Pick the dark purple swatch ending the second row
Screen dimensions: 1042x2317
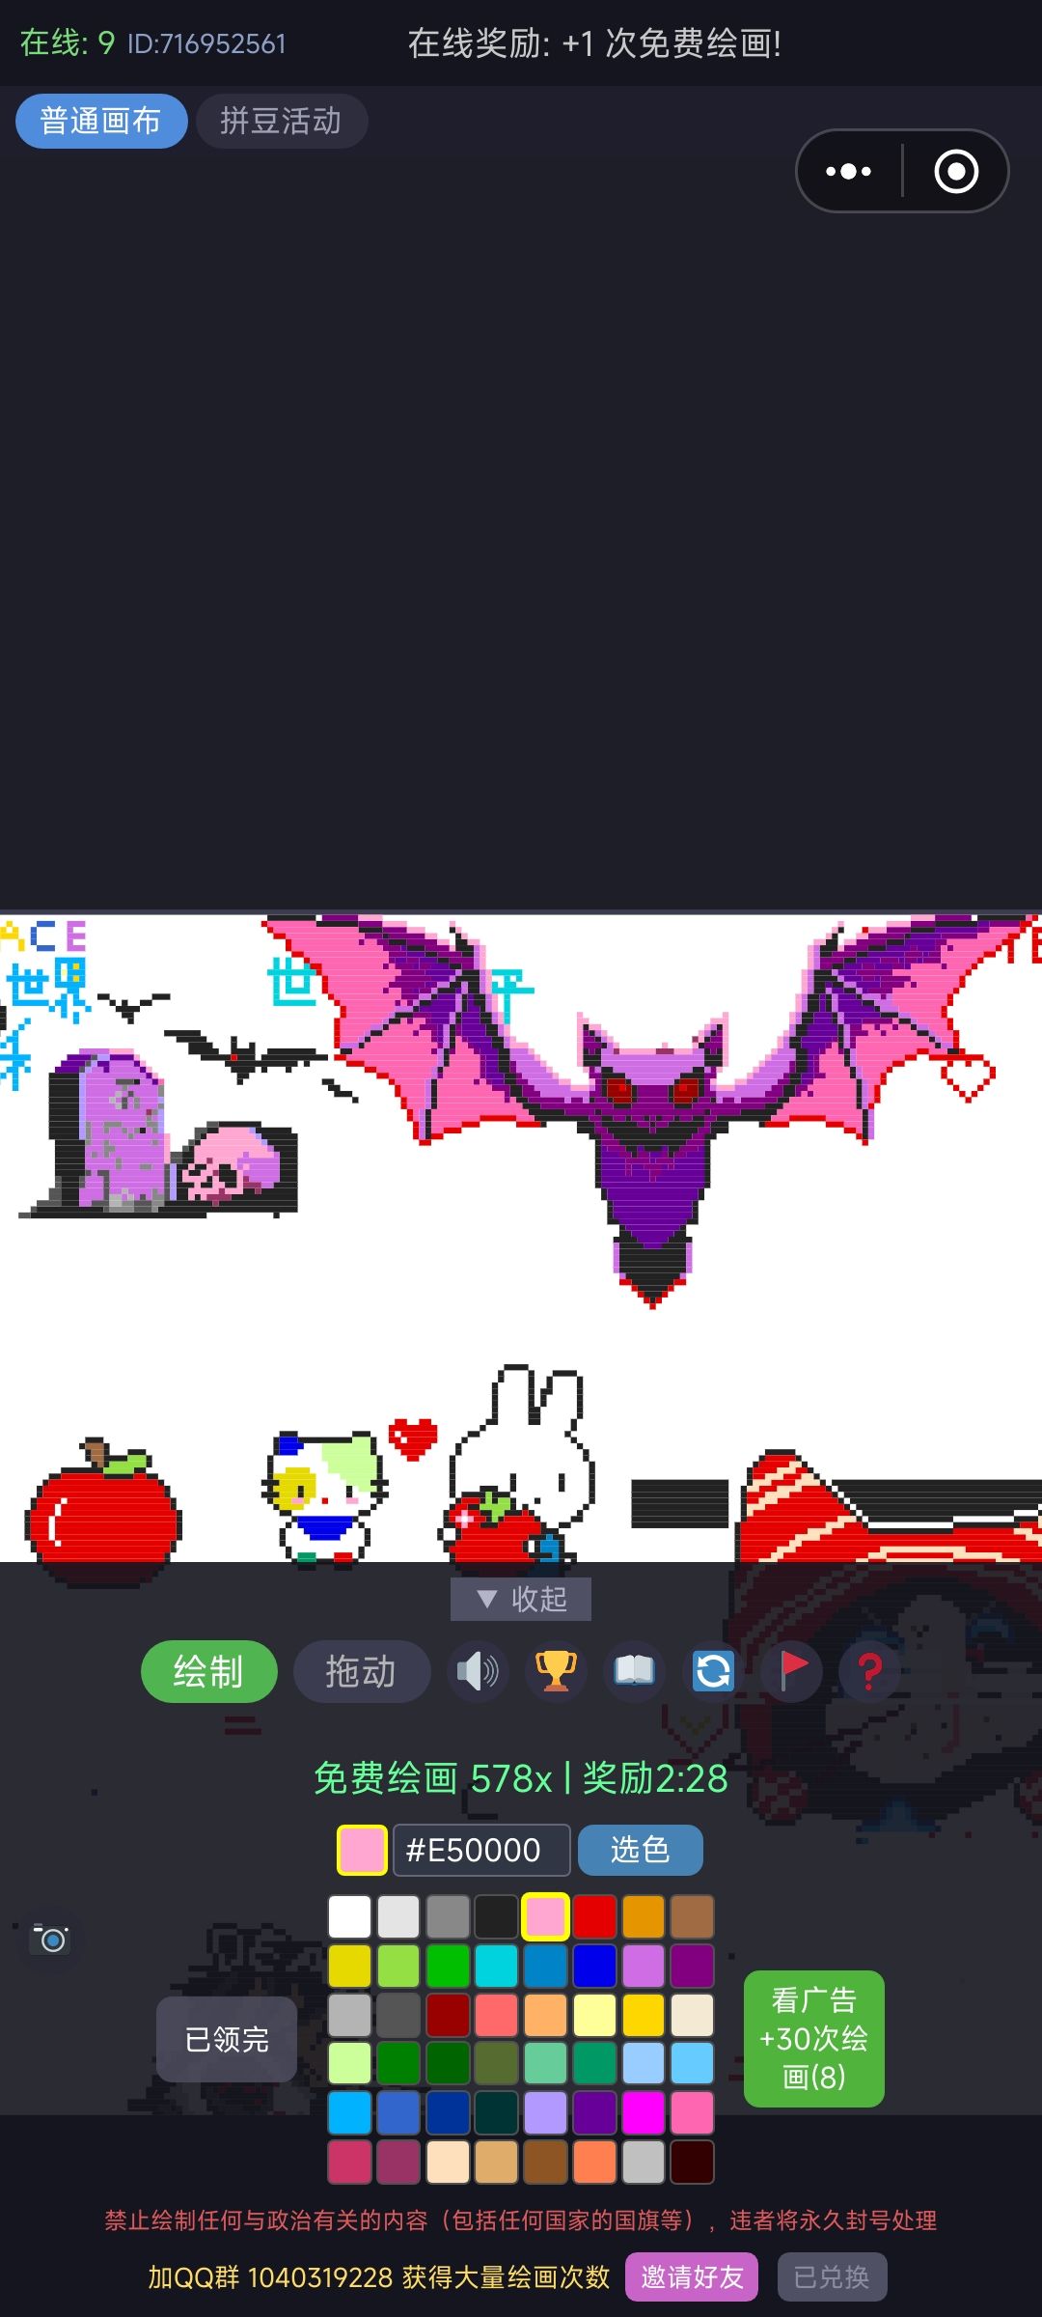[x=692, y=1966]
